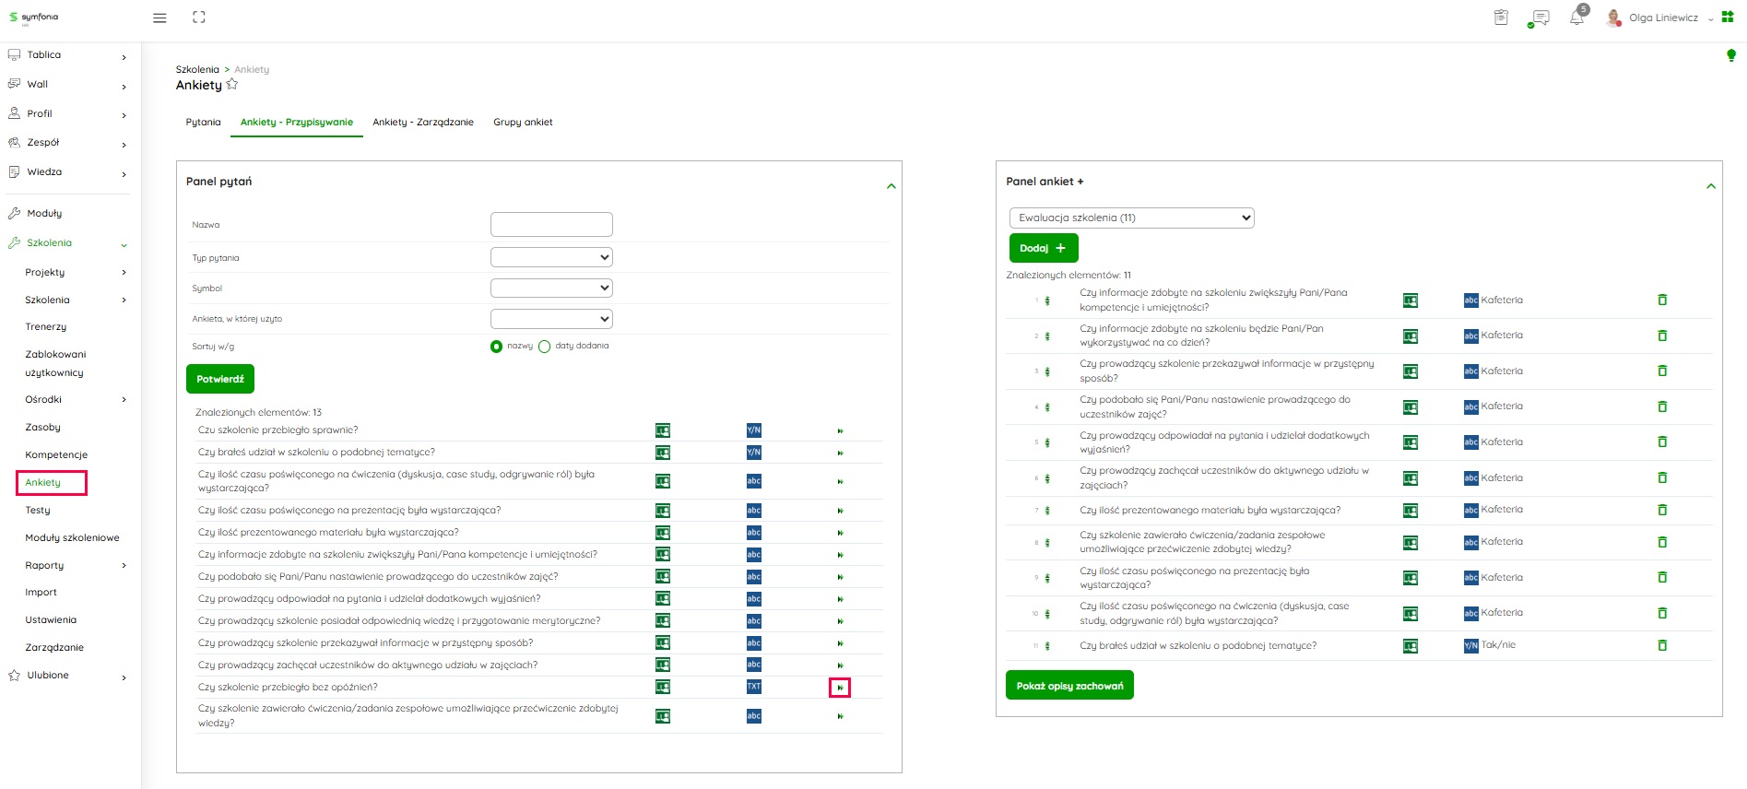Open Ewaluacja szkolenia survey dropdown

click(1131, 218)
